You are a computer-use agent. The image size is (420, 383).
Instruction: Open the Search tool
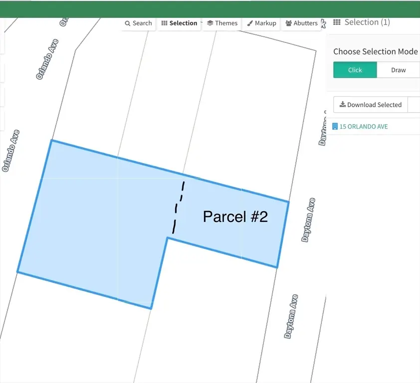[x=138, y=23]
